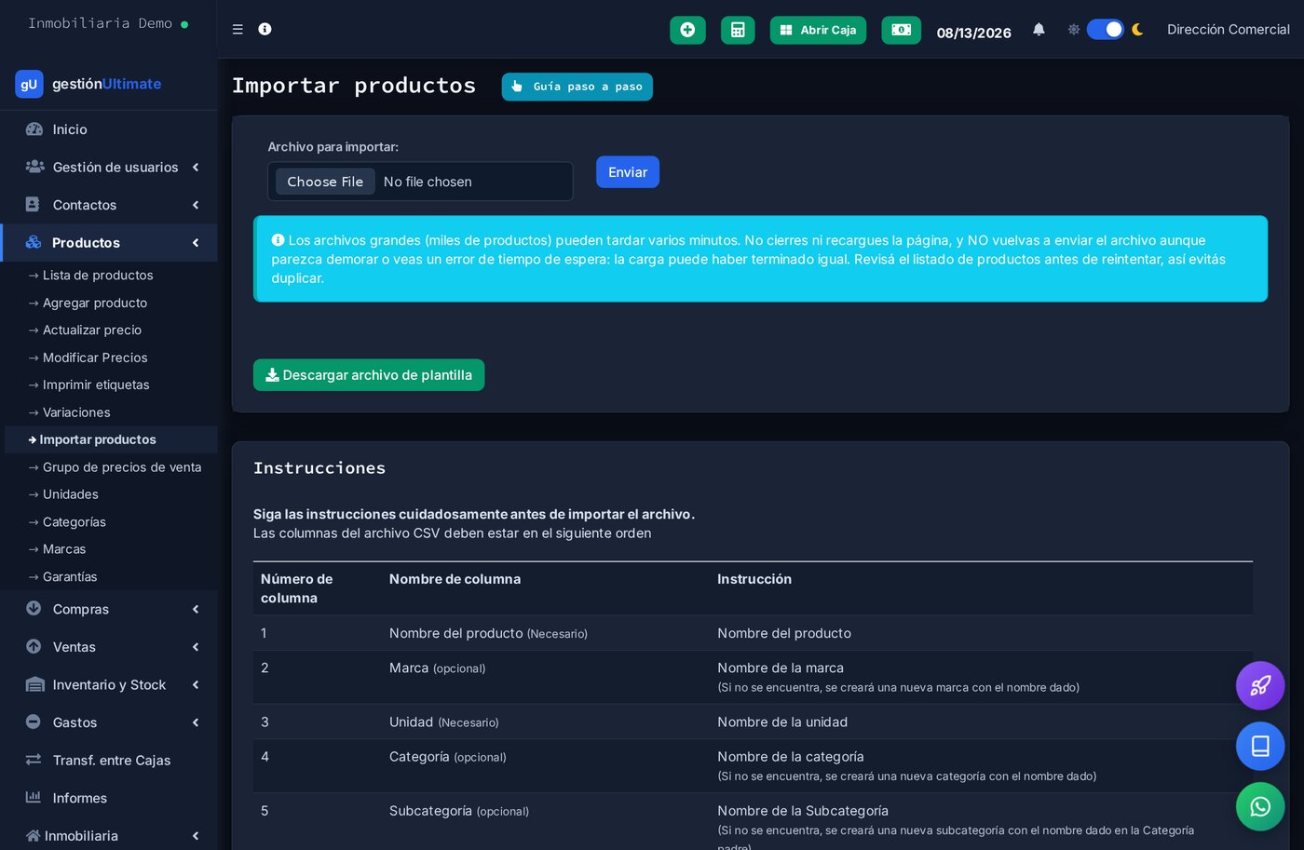Open the notifications bell
This screenshot has height=850, width=1304.
1039,30
